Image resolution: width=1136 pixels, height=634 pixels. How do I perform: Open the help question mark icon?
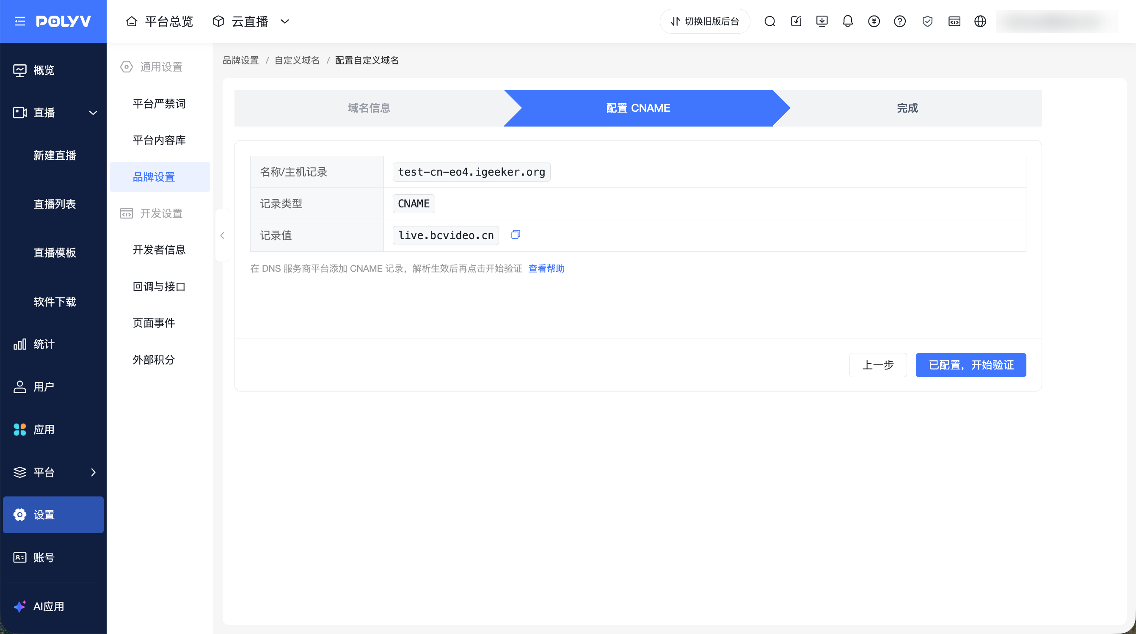900,21
